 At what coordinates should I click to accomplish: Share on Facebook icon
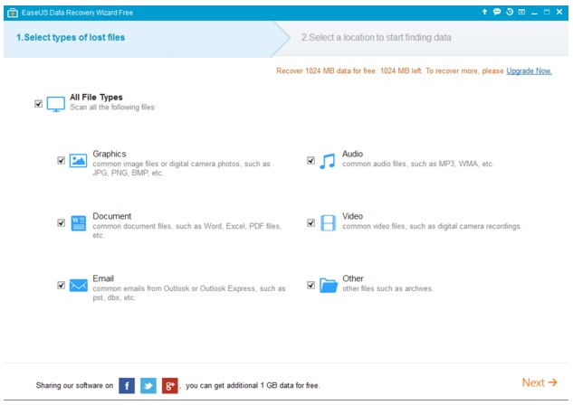point(127,386)
